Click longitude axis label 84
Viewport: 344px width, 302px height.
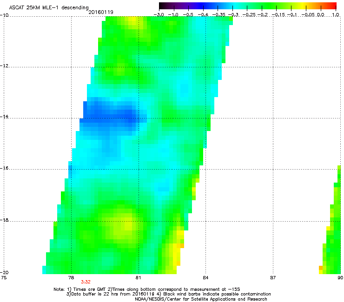[205, 278]
